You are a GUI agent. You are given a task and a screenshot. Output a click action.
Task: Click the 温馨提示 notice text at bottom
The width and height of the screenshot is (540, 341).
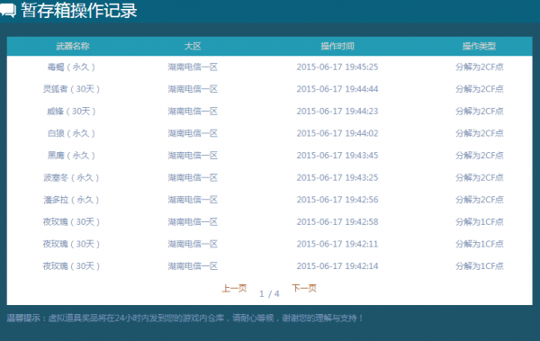click(x=184, y=318)
